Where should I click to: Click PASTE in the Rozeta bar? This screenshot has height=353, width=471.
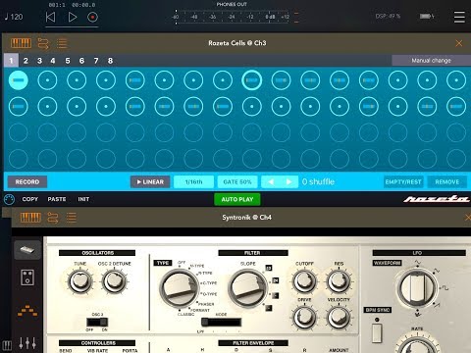[x=57, y=199]
